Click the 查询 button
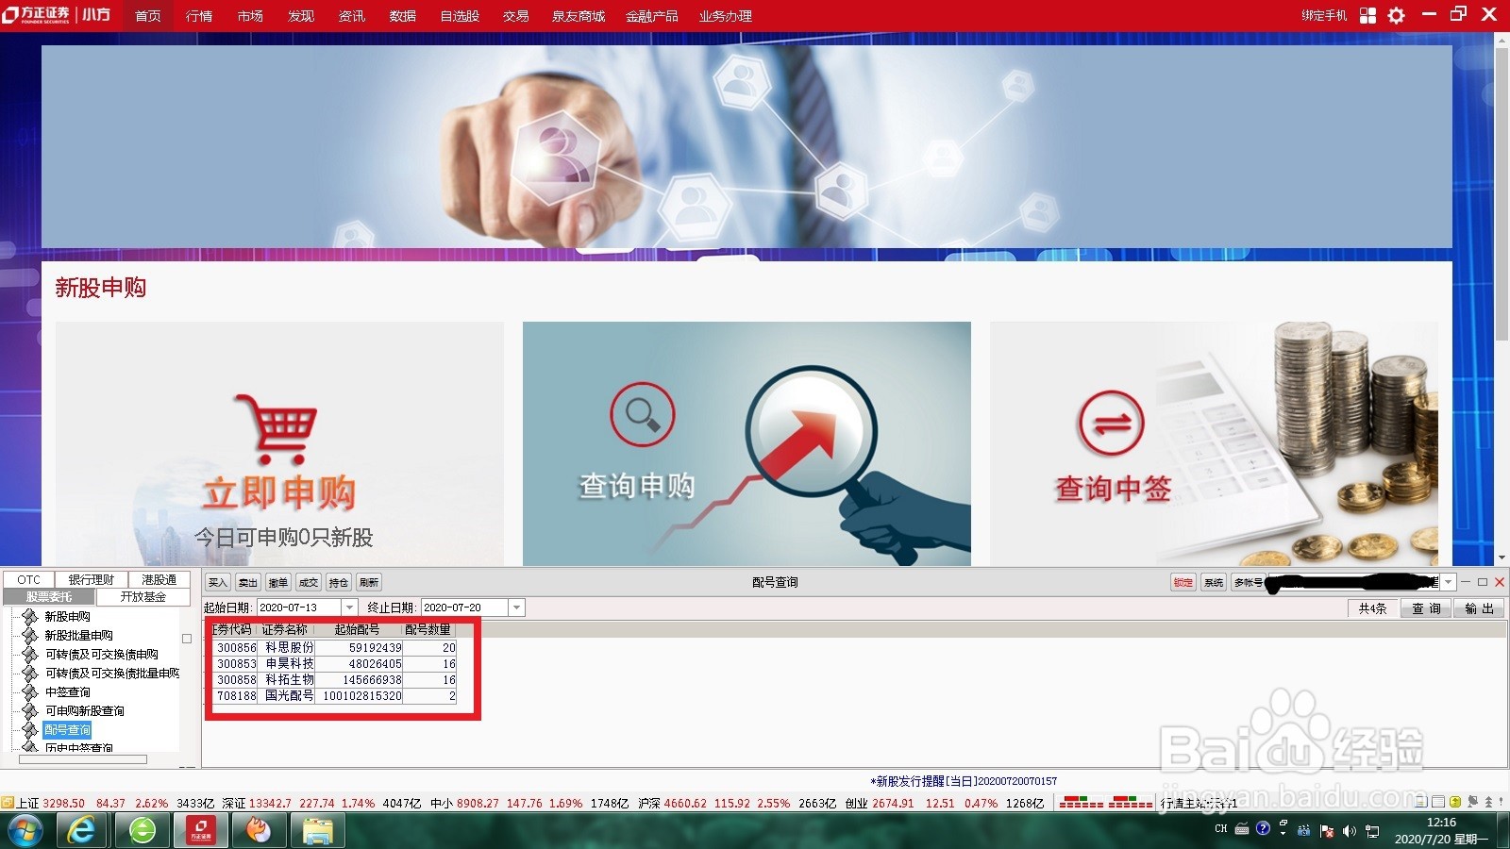 click(x=1426, y=608)
